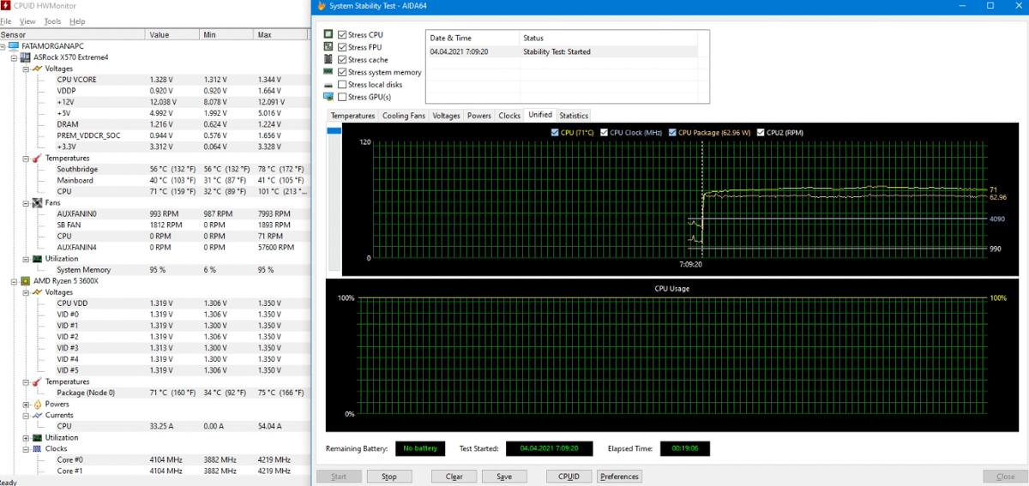The height and width of the screenshot is (486, 1029).
Task: Click the Utilization icon under AMD Ryzen 5 3600X
Action: 37,437
